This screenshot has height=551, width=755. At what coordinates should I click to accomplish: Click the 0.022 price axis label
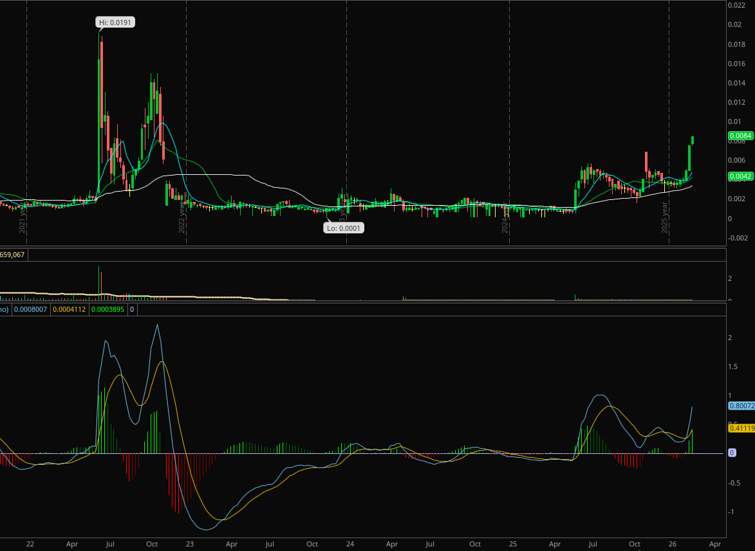(737, 5)
